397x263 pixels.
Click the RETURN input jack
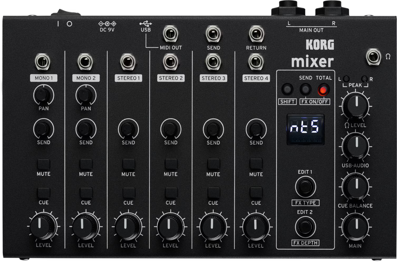[256, 34]
